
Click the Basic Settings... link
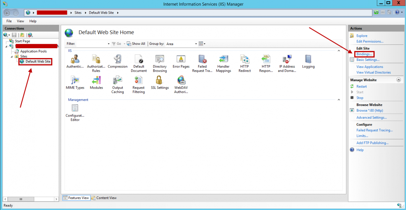tap(368, 59)
